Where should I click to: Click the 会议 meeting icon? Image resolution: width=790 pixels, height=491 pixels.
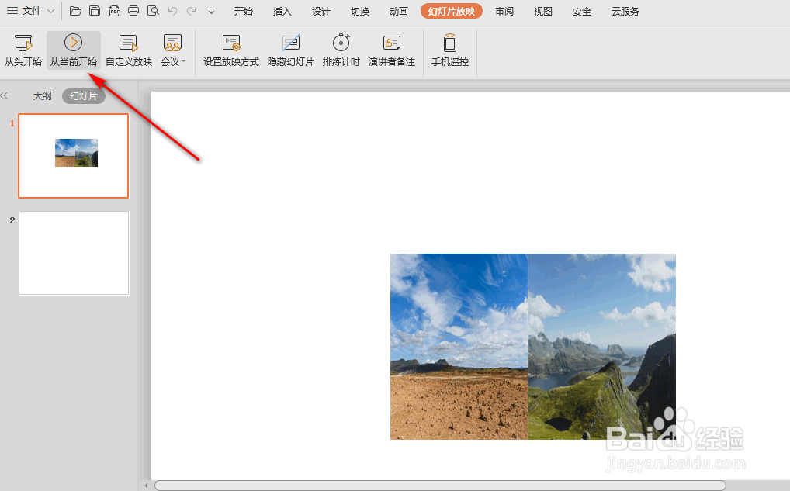click(x=172, y=43)
